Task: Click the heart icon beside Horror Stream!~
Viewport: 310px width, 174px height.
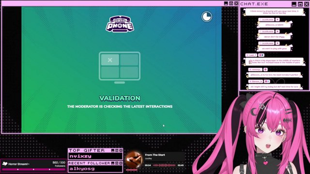Action: click(x=5, y=164)
